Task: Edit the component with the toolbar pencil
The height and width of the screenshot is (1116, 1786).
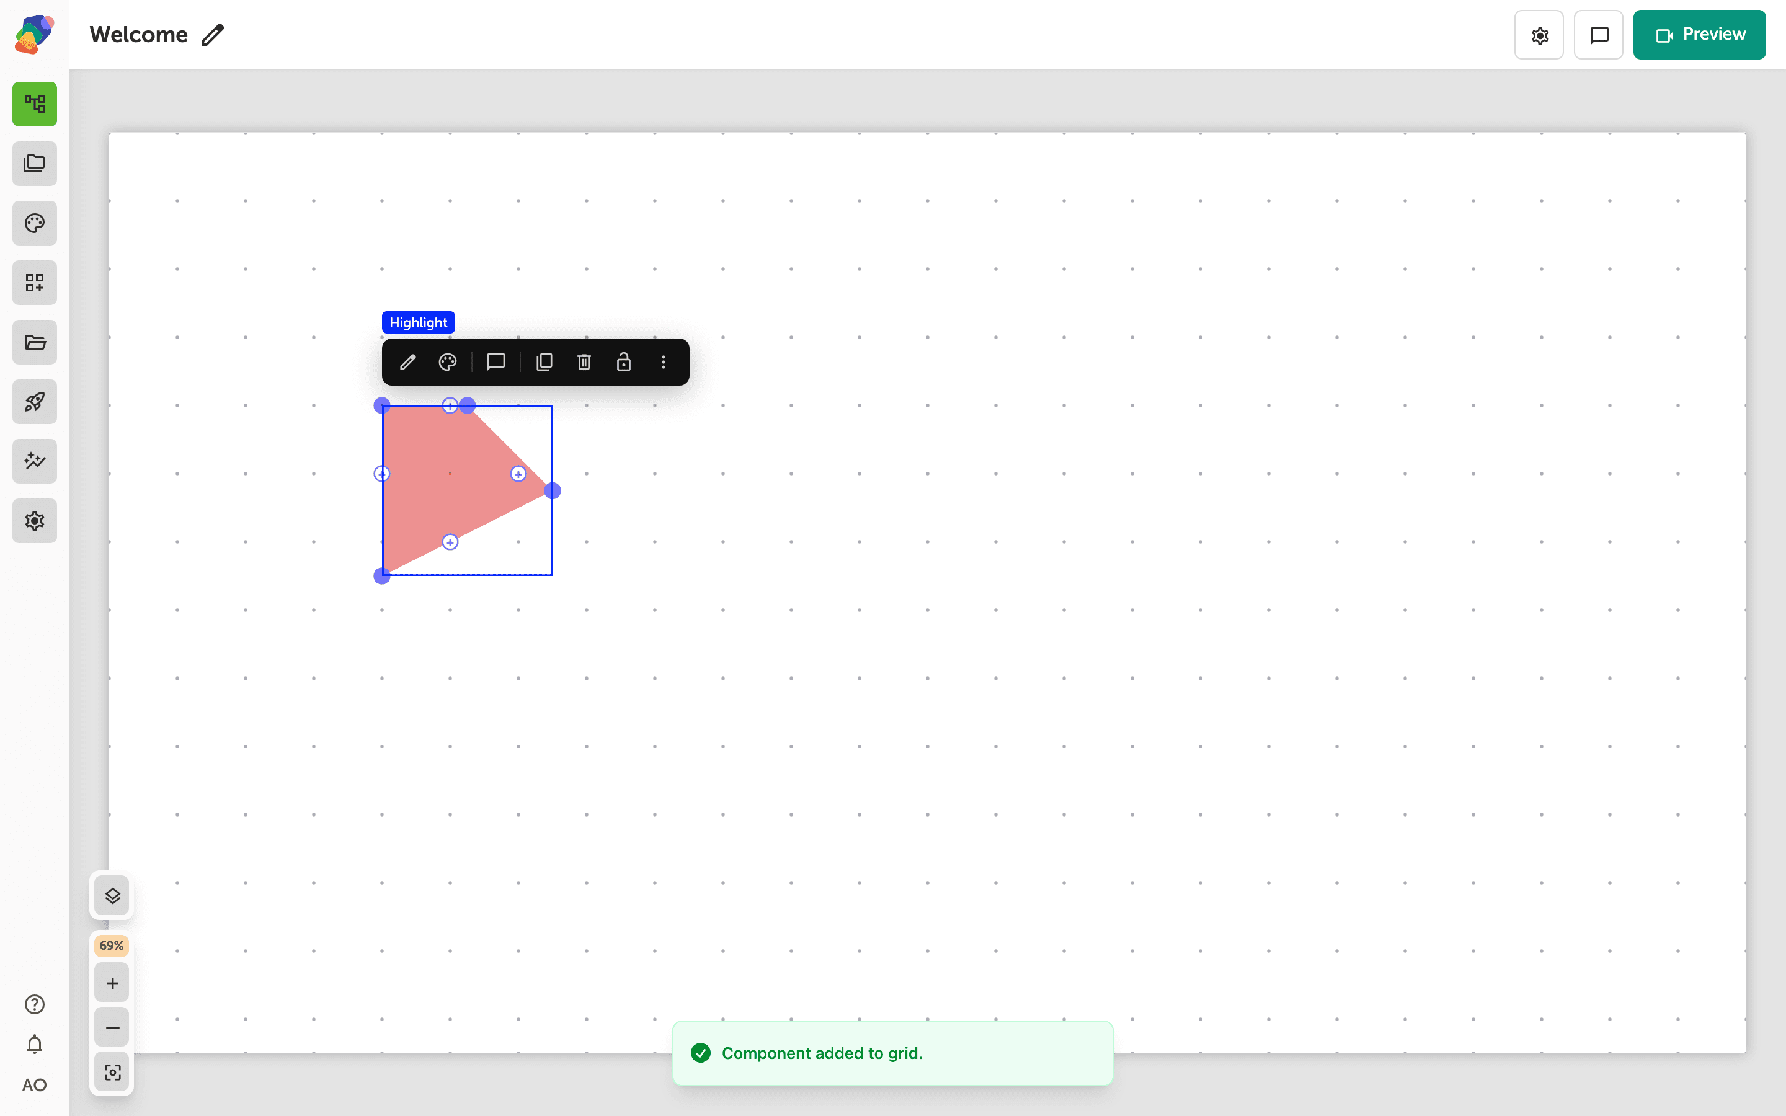Action: pyautogui.click(x=407, y=361)
